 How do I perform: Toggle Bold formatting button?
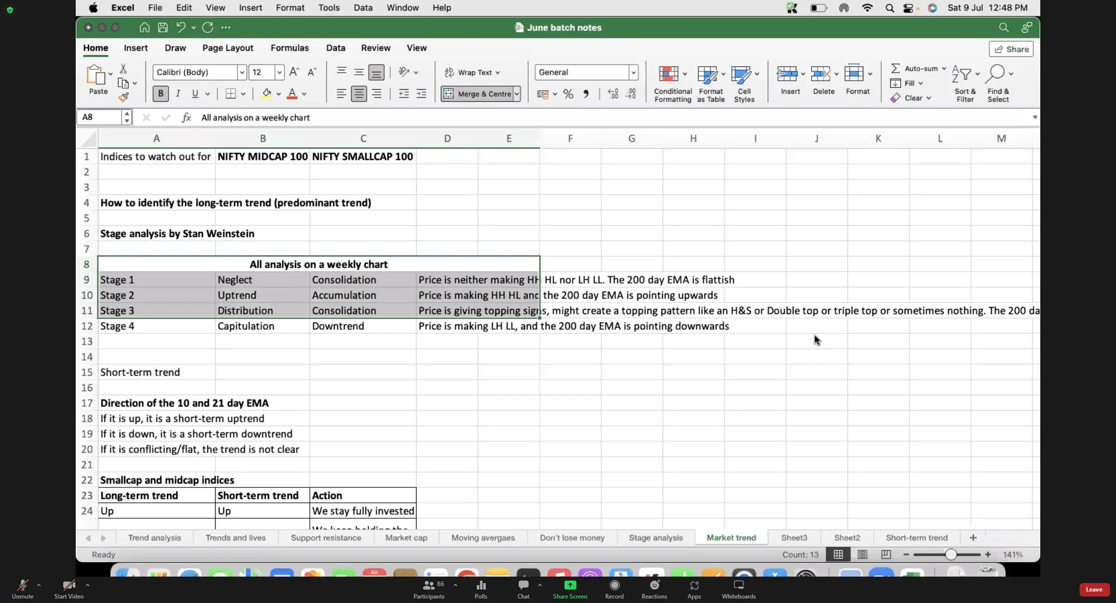click(160, 94)
